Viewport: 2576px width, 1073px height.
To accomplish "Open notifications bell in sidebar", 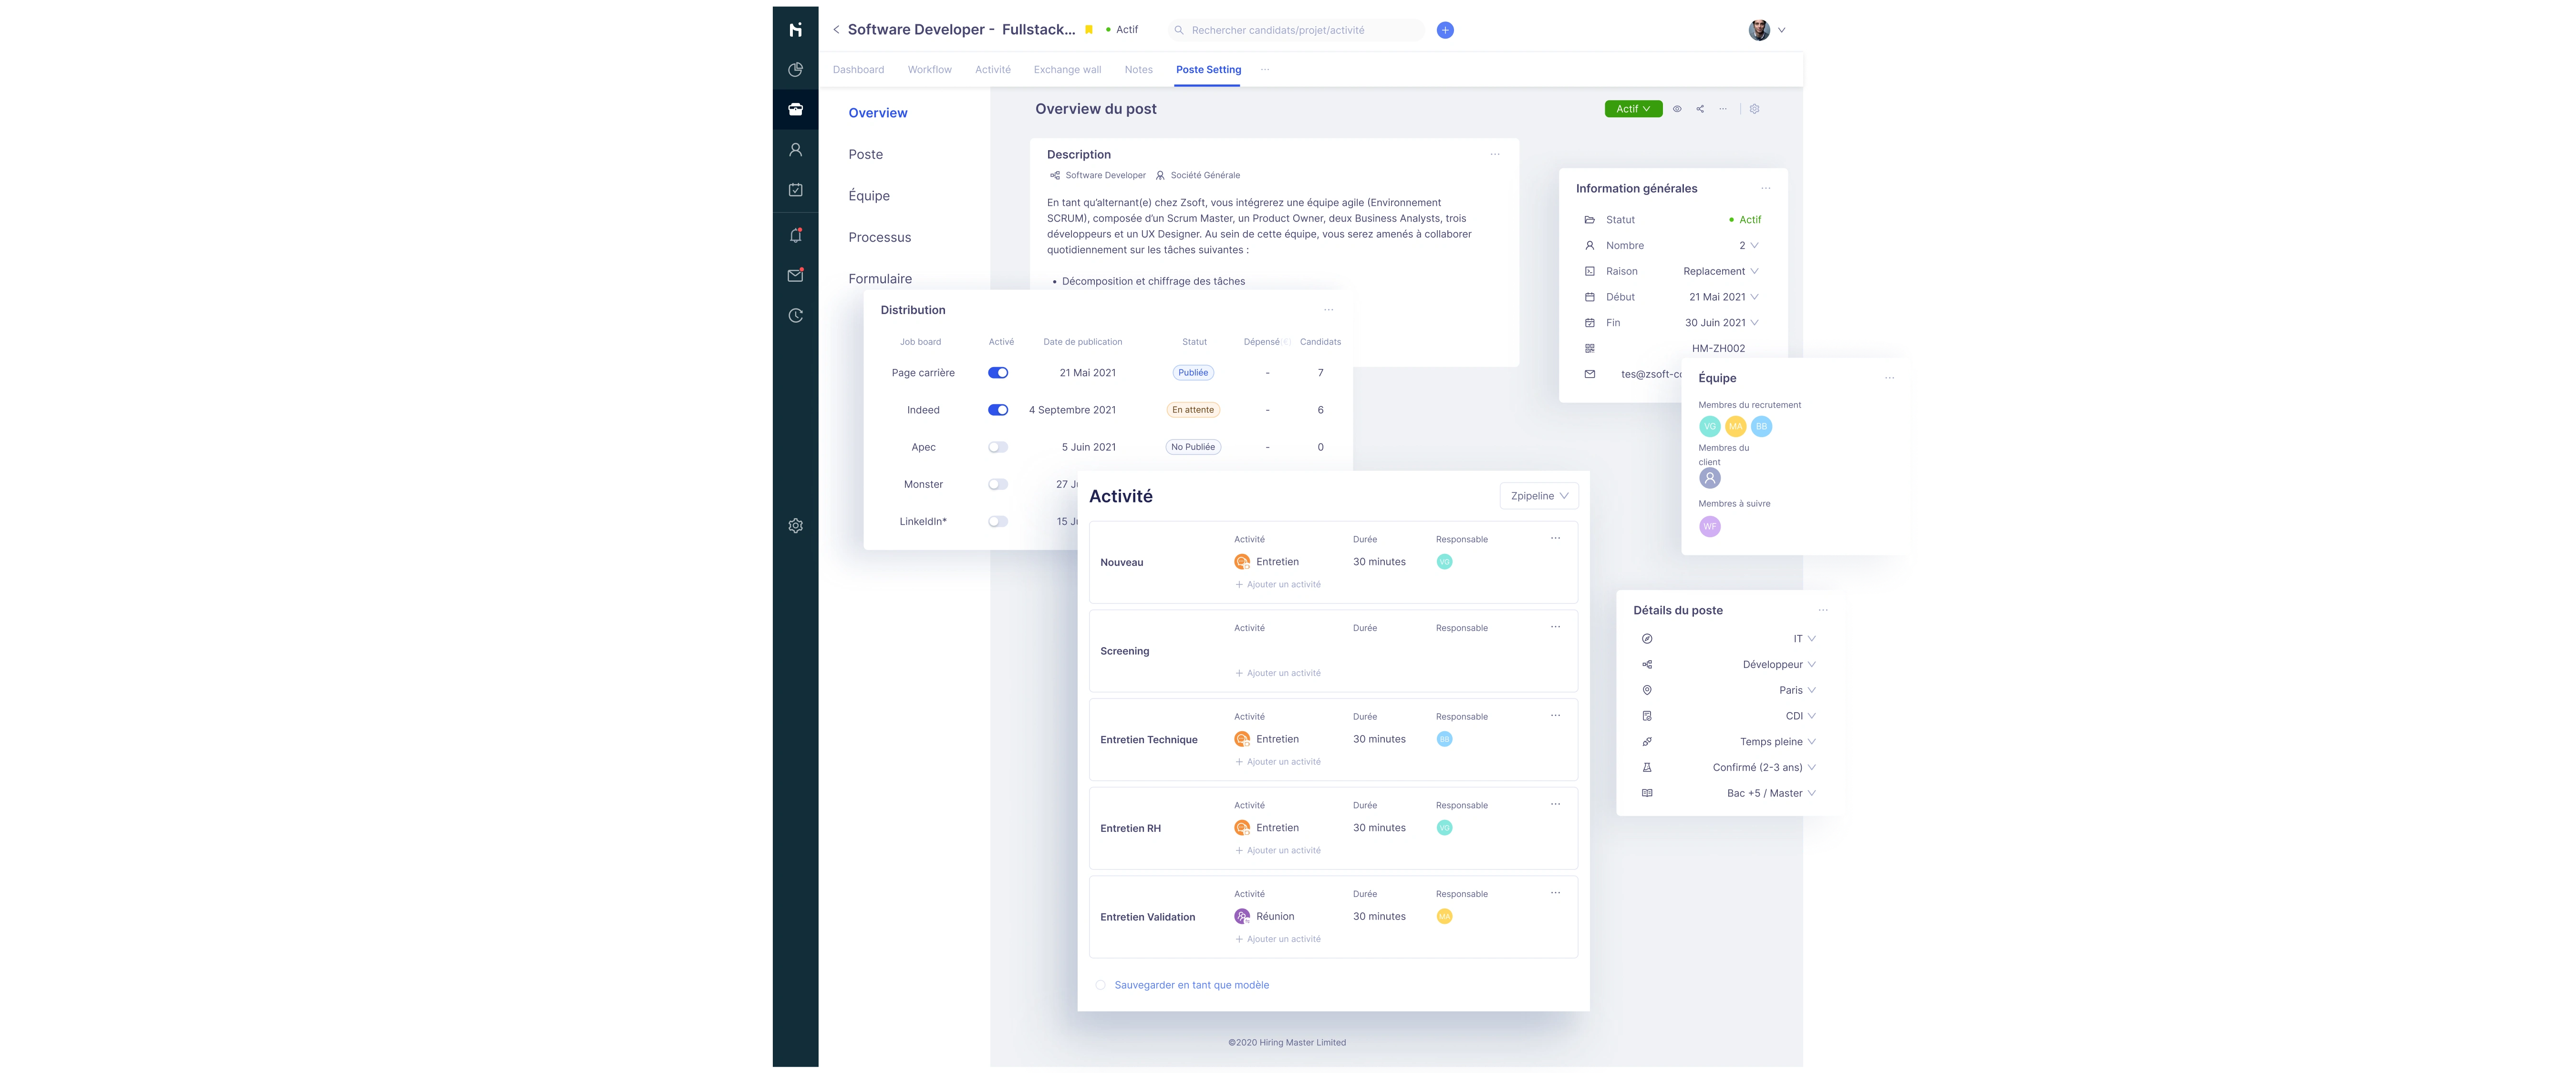I will pos(795,236).
